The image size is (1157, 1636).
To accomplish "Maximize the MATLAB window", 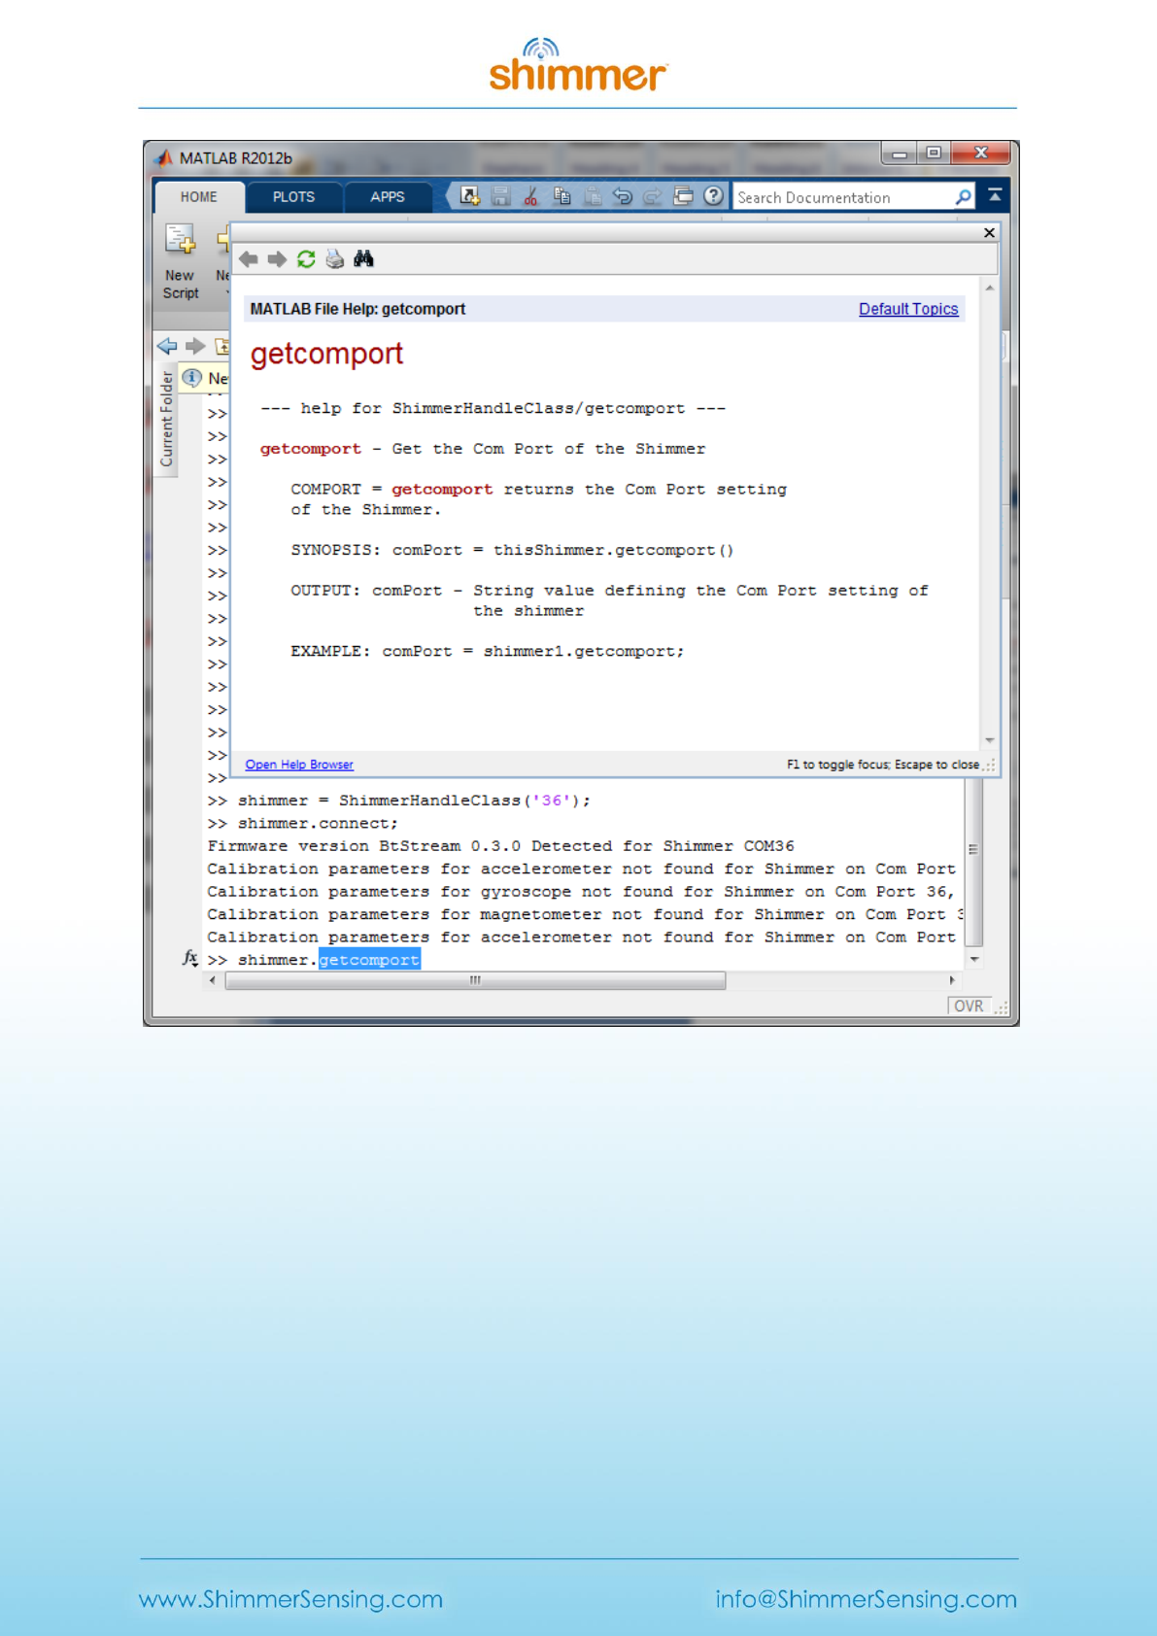I will (x=934, y=153).
